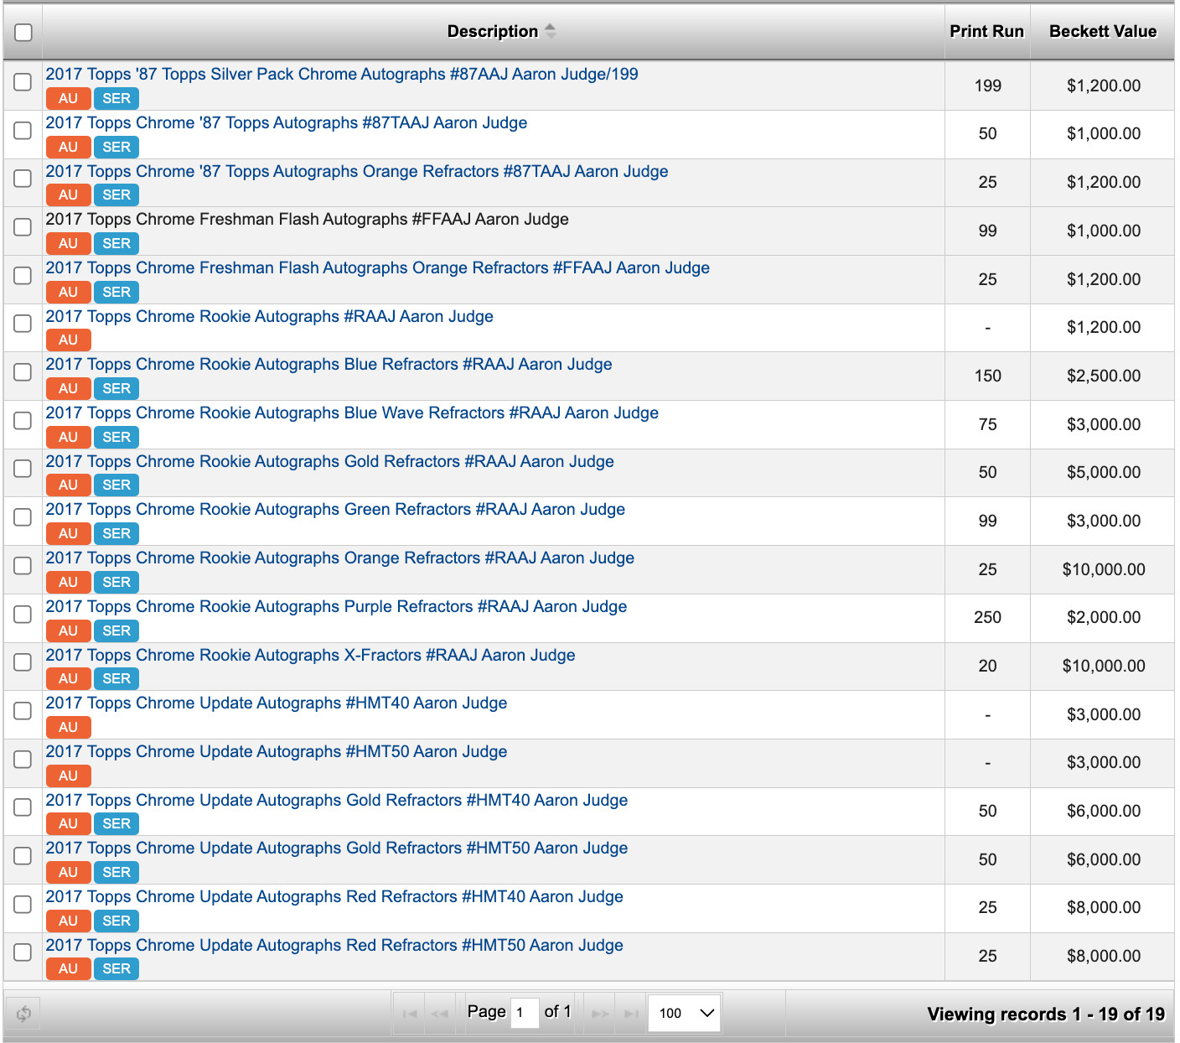Image resolution: width=1180 pixels, height=1043 pixels.
Task: Click SER badge on '87 Topps Autographs Orange Refractors row
Action: [116, 195]
